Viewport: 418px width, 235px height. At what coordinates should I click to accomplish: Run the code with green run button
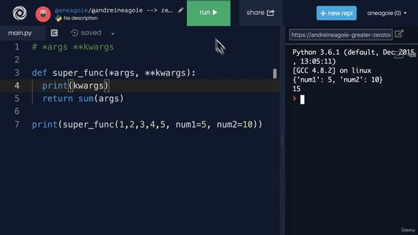click(208, 13)
